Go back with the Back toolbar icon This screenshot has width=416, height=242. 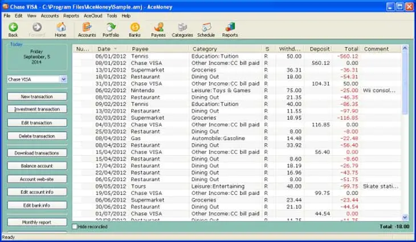tap(13, 30)
